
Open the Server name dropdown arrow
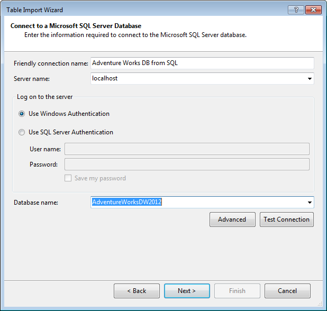pos(310,79)
